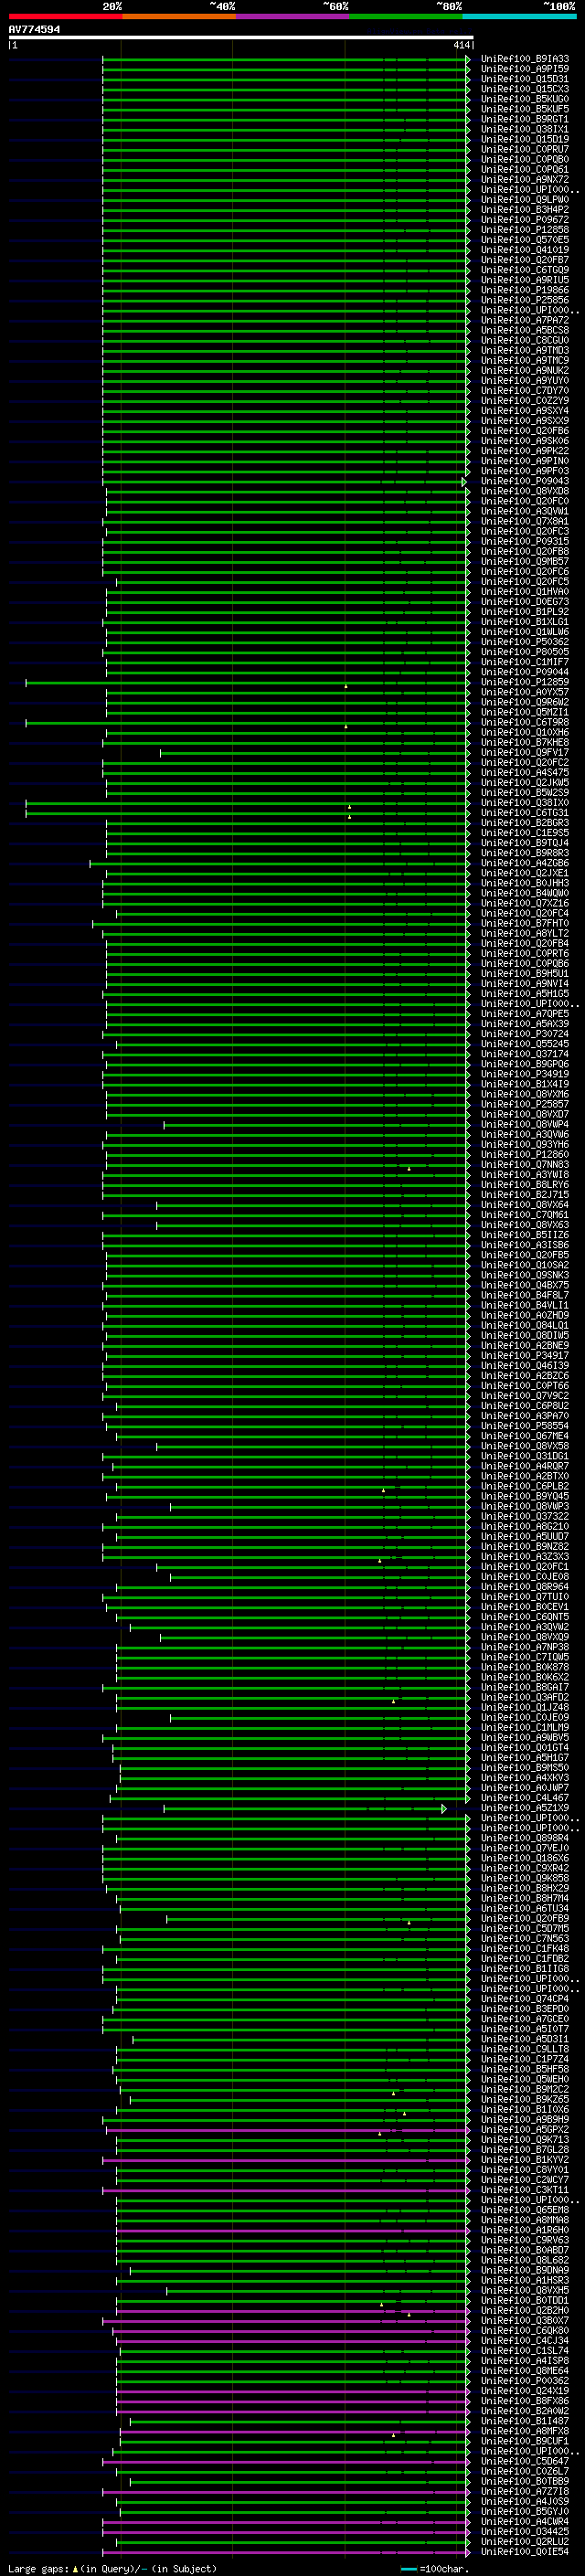Open hit UniRef100_B9RGT1
Screen dimensions: 585x2576
point(524,119)
